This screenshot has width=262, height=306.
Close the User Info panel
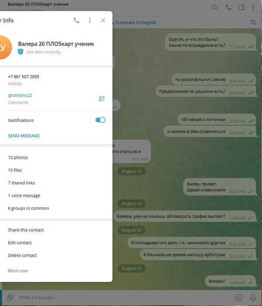[103, 20]
